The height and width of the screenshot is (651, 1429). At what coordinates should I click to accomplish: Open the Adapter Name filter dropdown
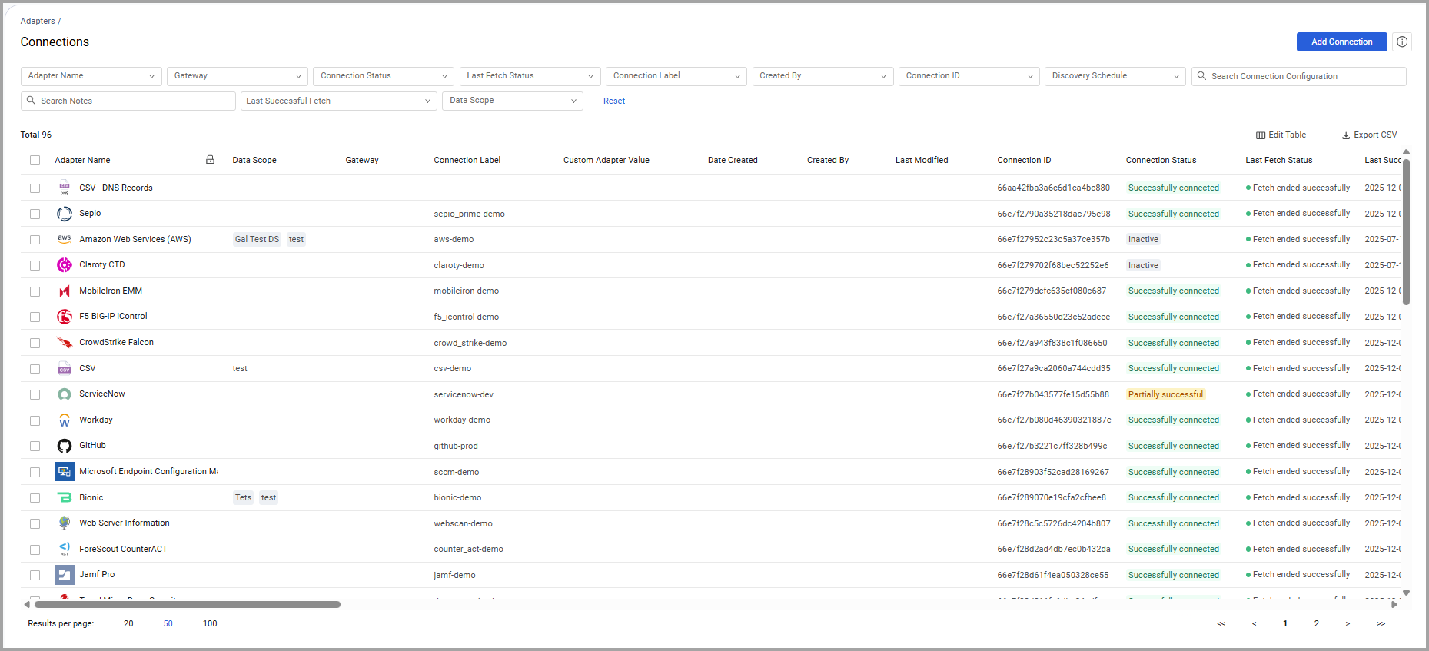[x=91, y=76]
